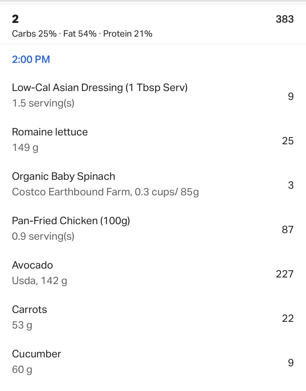Tap the 60 g cucumber amount
Screen dimensions: 306x391
[22, 370]
